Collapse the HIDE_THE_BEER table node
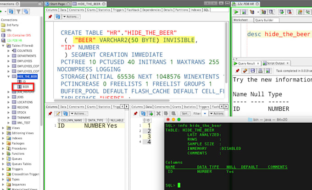Viewport: 312px width, 190px height. pyautogui.click(x=9, y=76)
